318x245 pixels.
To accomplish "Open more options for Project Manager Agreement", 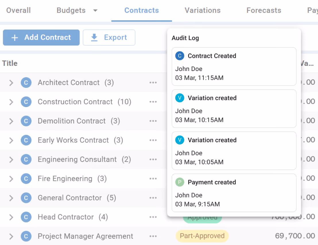I will (x=153, y=236).
